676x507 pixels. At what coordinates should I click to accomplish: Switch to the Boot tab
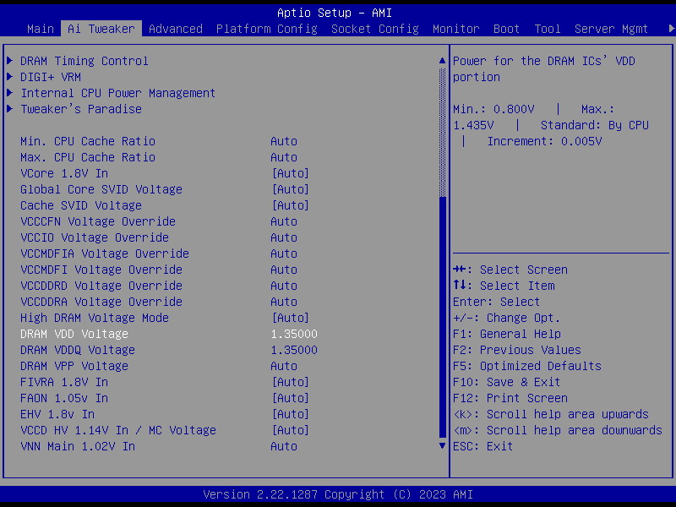506,29
